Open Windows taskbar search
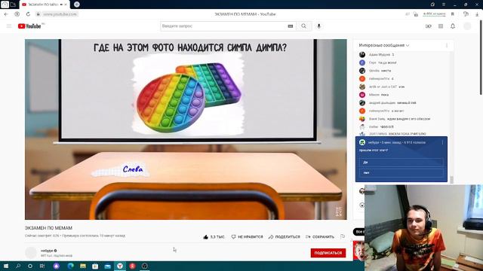 pos(18,266)
